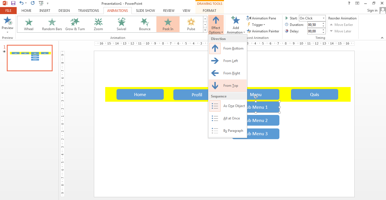Screen dimensions: 386x200
Task: Choose All at Once sequence
Action: click(228, 118)
